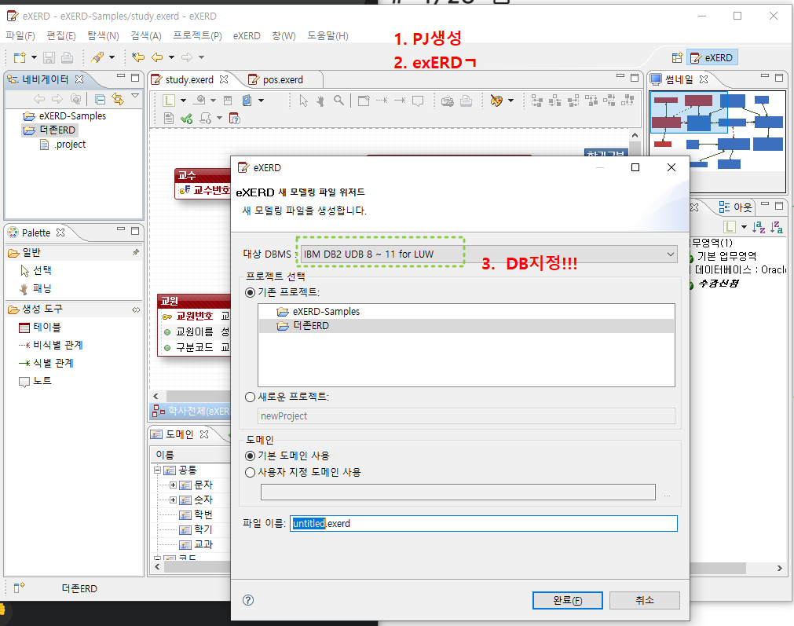This screenshot has height=626, width=794.
Task: Click the pin icon in the 일반 palette section
Action: click(x=136, y=252)
